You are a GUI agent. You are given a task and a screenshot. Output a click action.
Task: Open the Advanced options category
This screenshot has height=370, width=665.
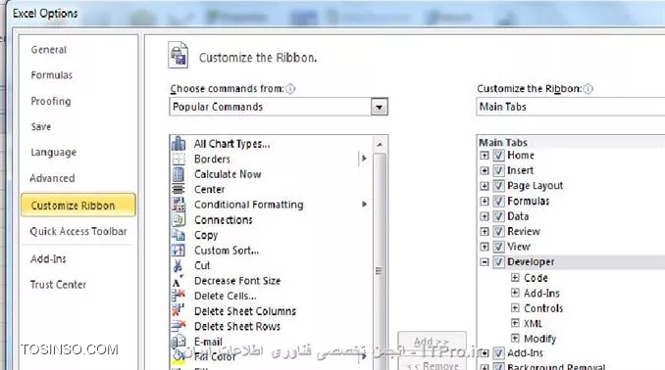click(x=52, y=178)
